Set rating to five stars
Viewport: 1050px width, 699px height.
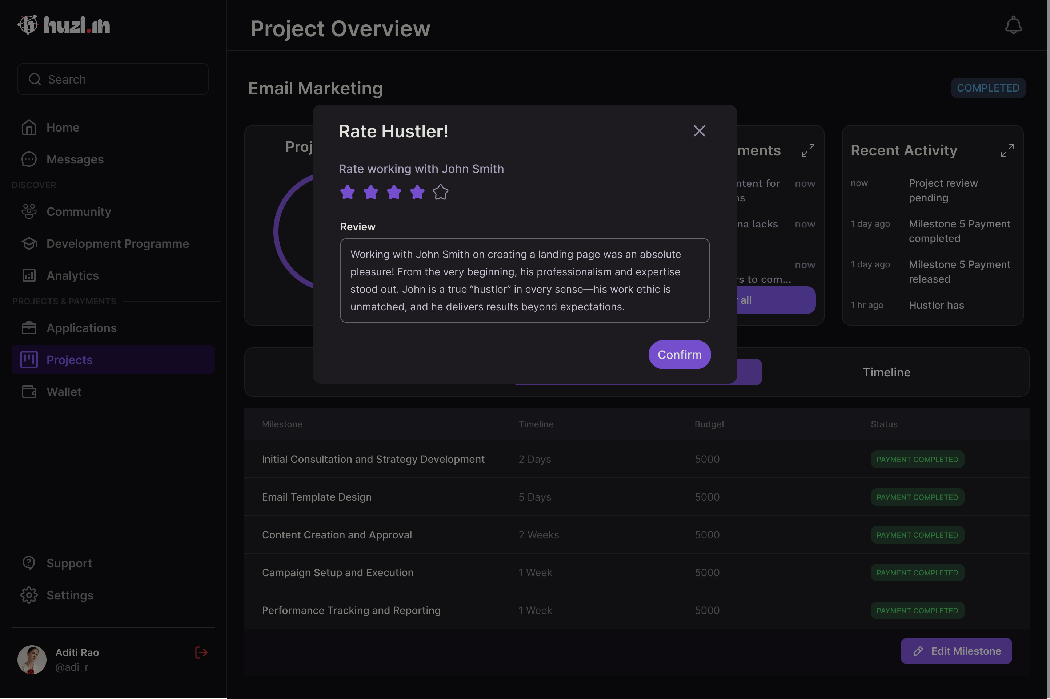[x=440, y=192]
